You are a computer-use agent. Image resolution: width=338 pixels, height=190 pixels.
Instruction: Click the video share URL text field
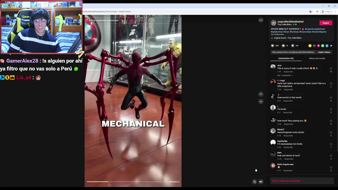click(293, 52)
